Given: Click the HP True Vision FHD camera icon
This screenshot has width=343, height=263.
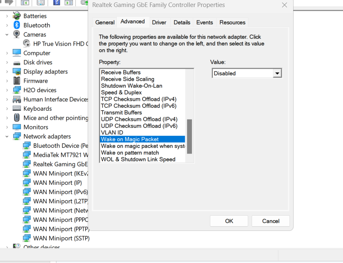Looking at the screenshot, I should click(x=27, y=44).
